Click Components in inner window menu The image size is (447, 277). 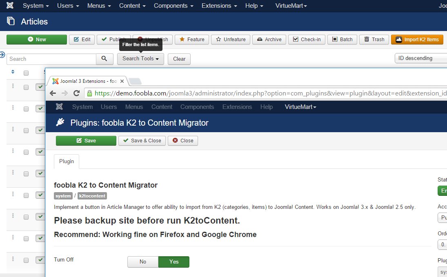coord(197,107)
